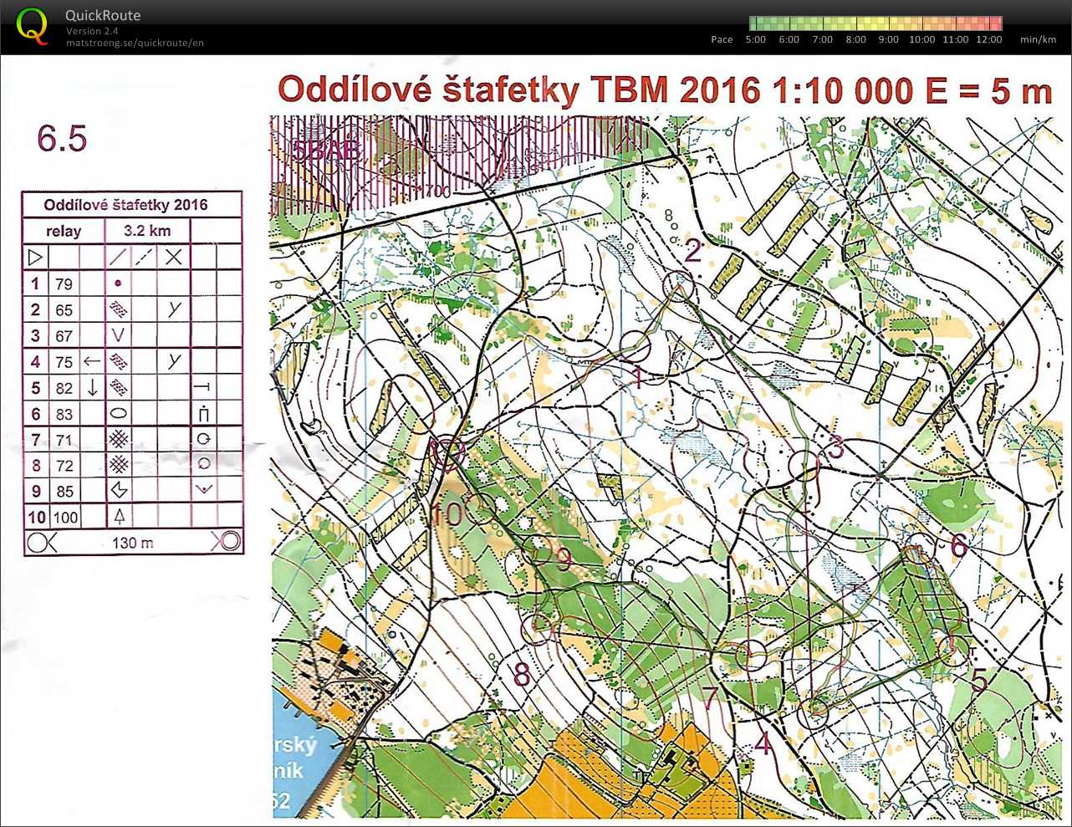Click the control 6 circle on the map
This screenshot has width=1072, height=827.
click(x=919, y=549)
